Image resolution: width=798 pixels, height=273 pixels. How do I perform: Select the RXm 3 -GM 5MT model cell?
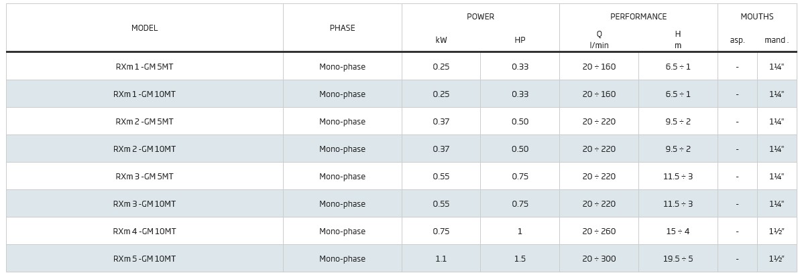145,177
